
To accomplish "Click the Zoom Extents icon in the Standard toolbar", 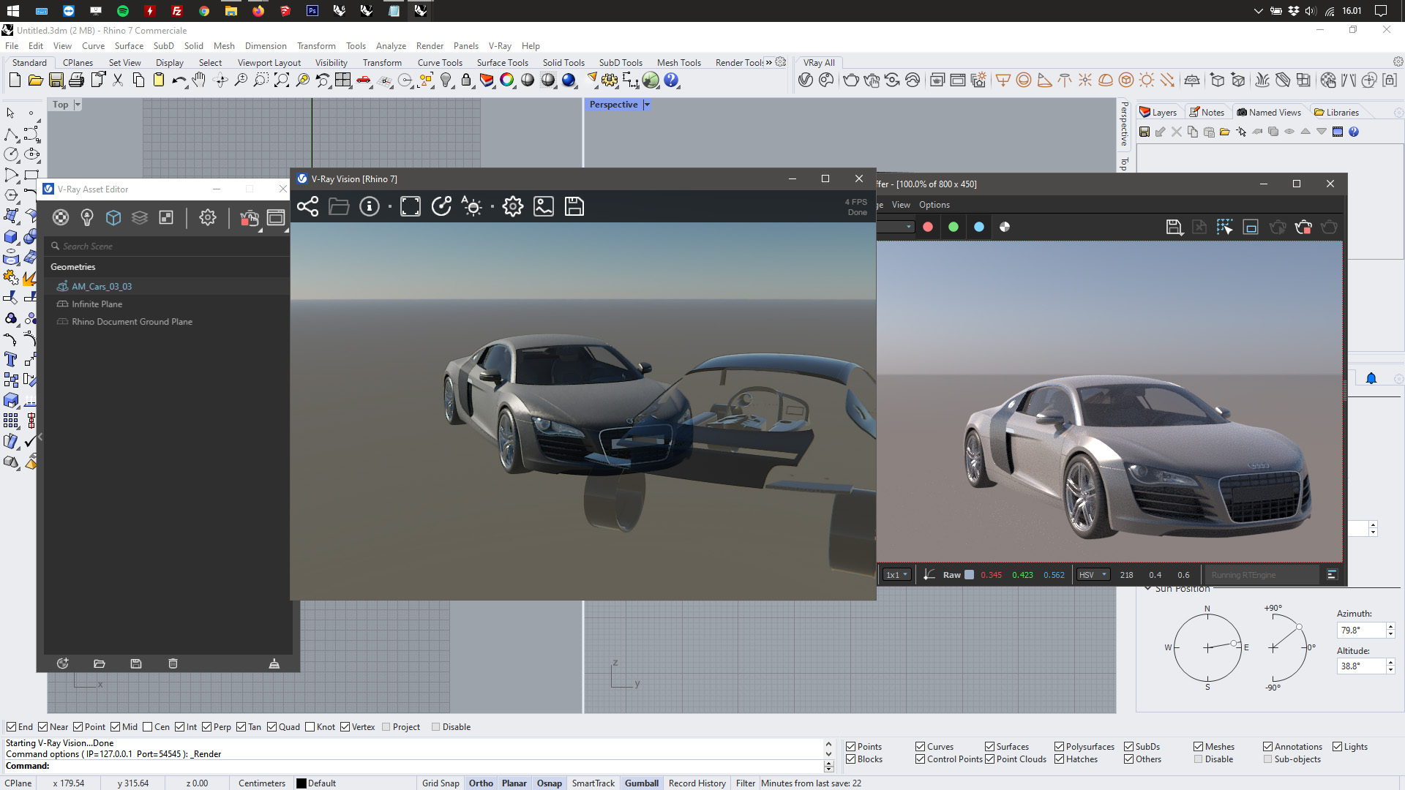I will click(x=282, y=80).
